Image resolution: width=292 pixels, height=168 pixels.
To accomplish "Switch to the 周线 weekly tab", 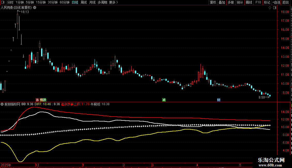I will (84, 2).
